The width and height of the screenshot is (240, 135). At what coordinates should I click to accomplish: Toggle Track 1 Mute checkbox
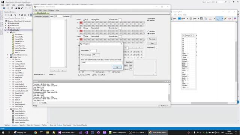pos(84,20)
